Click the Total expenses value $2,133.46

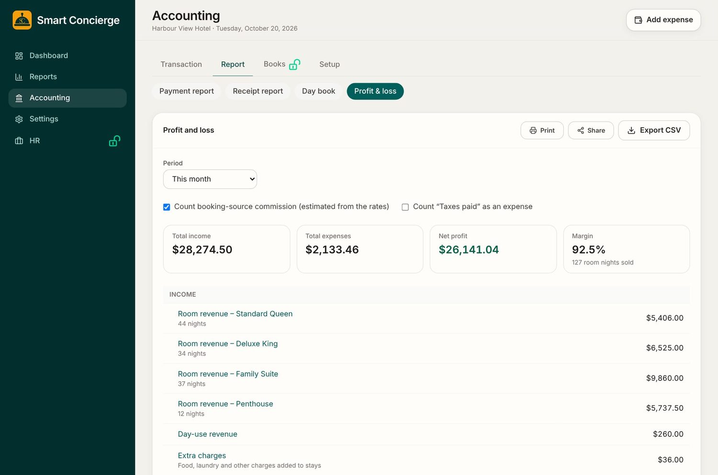[332, 250]
